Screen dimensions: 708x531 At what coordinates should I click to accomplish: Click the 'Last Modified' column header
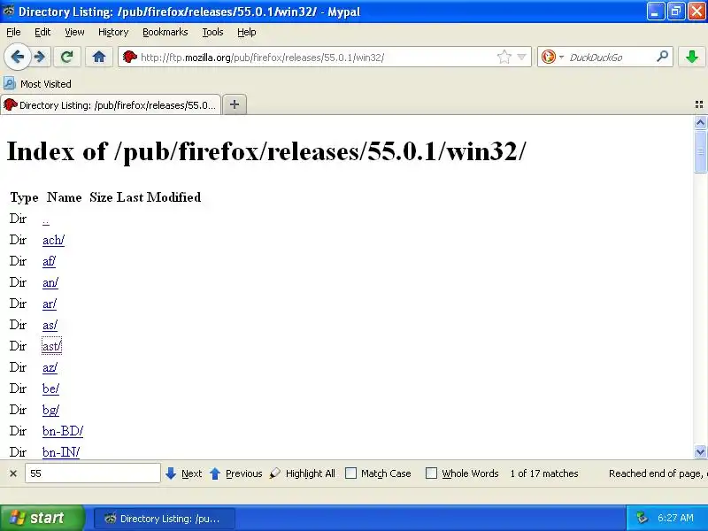[x=158, y=197]
